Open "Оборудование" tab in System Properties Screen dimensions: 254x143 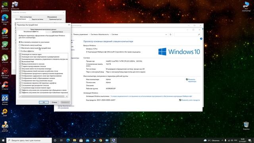tap(52, 17)
